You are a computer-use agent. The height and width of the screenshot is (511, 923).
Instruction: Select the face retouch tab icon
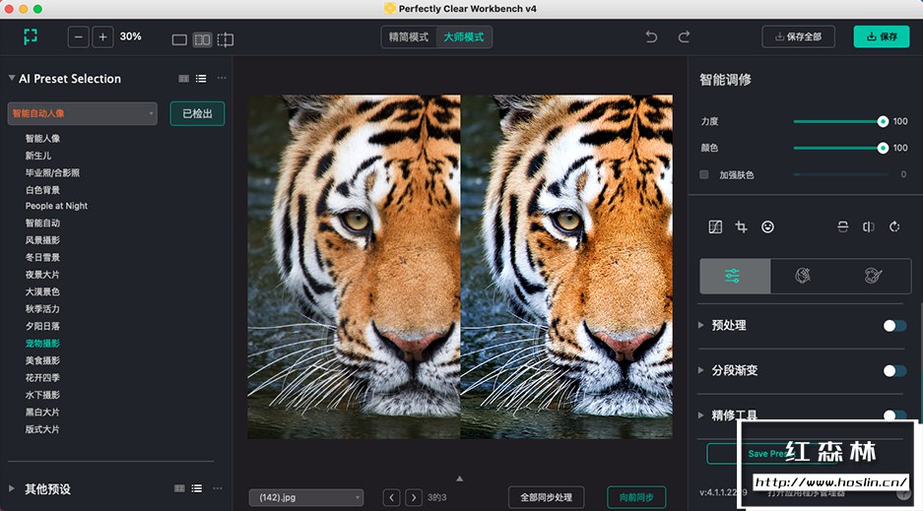pyautogui.click(x=805, y=277)
